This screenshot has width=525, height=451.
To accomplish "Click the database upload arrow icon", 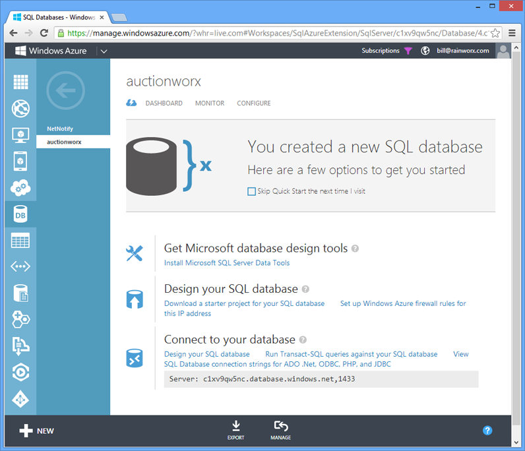I will (135, 299).
